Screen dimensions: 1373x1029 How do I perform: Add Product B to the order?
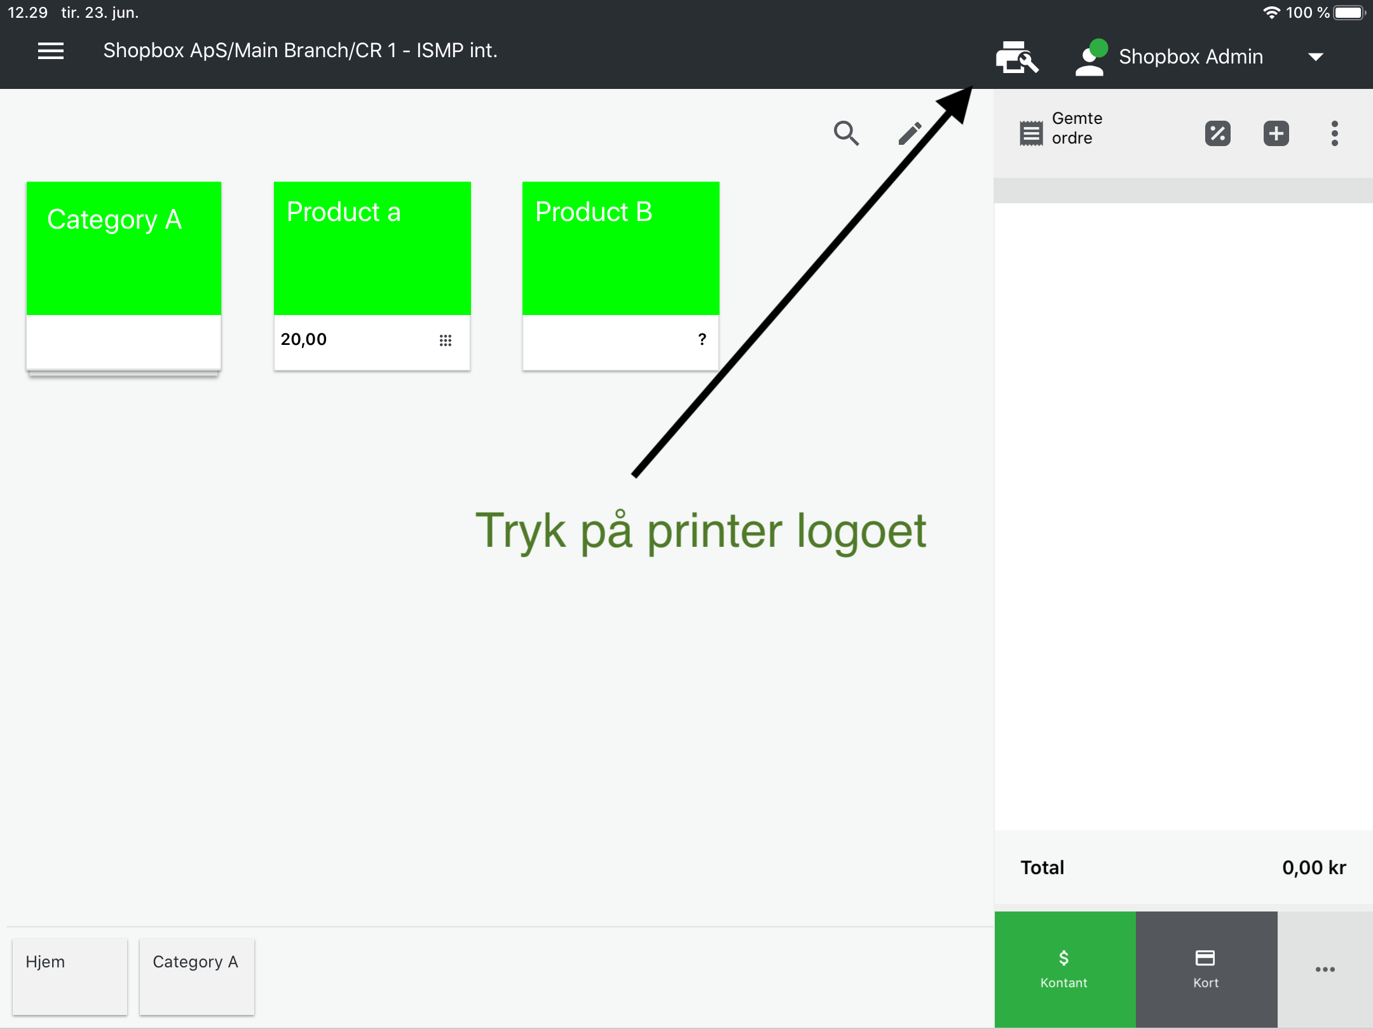(621, 276)
